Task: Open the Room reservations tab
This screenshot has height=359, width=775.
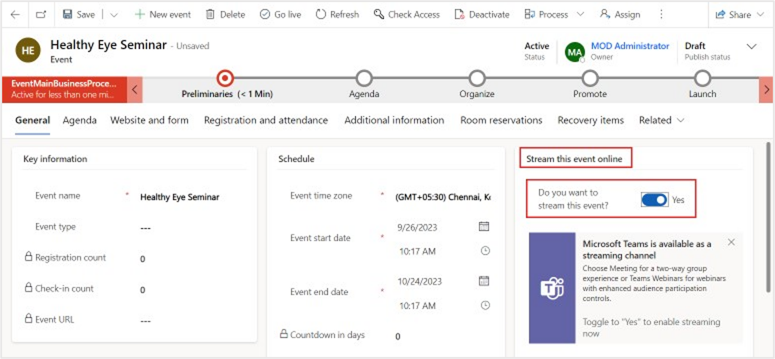Action: [x=501, y=120]
